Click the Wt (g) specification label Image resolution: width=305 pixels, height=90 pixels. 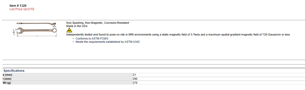click(7, 83)
